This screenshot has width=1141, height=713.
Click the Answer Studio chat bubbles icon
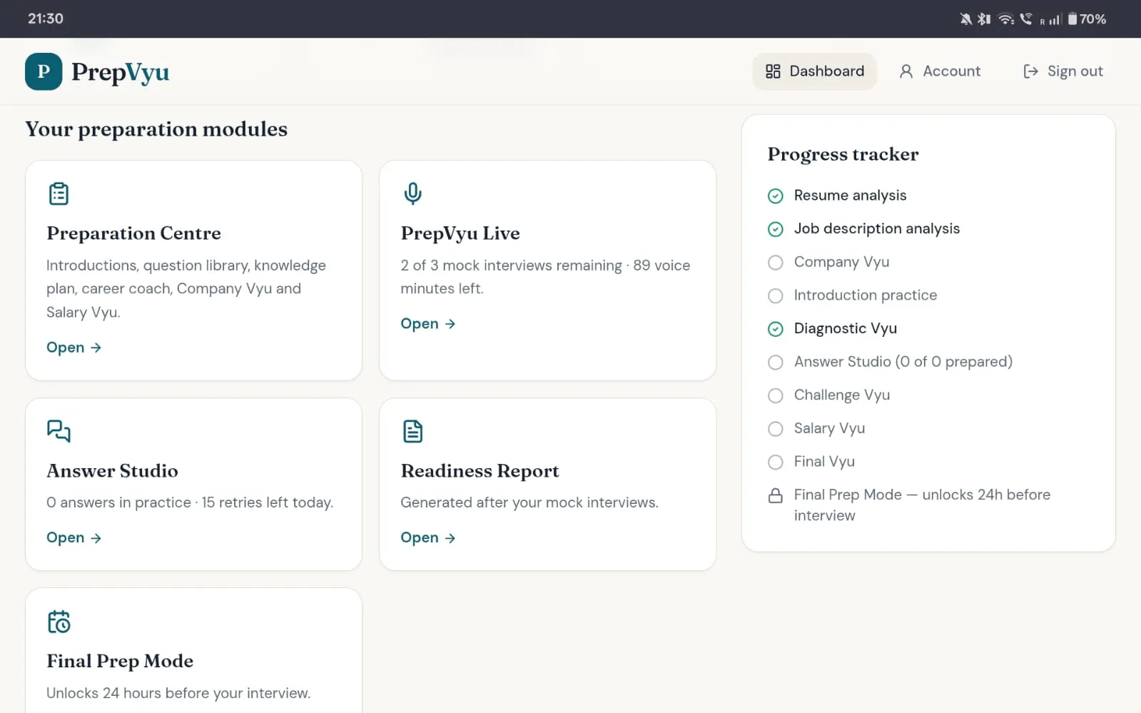59,431
